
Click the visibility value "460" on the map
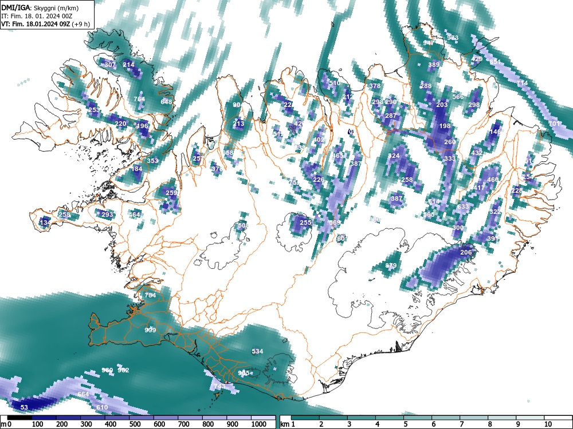[493, 180]
